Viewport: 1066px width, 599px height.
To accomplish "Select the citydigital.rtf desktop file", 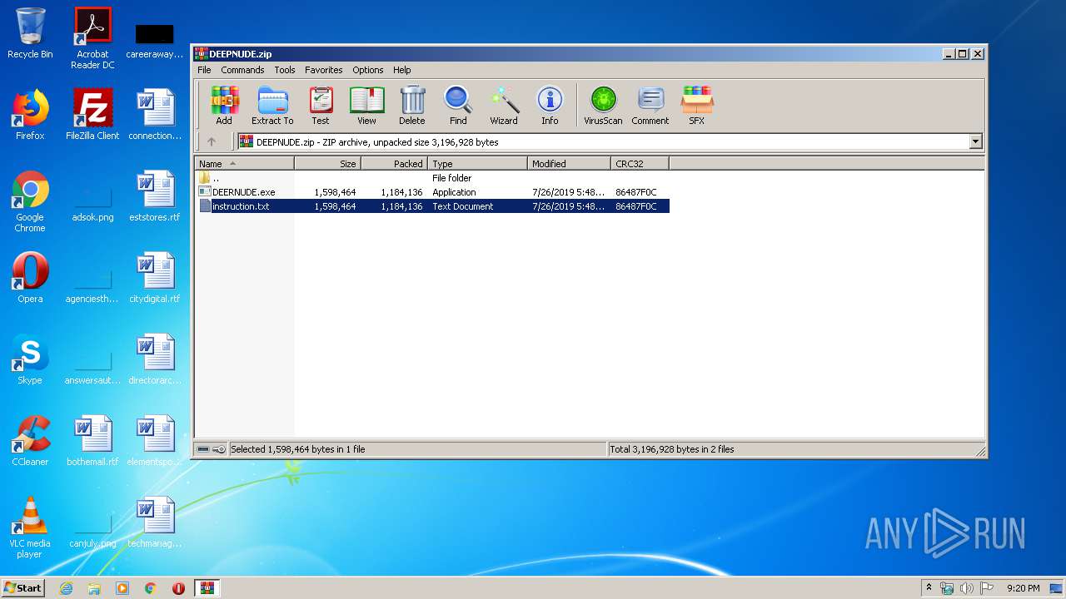I will pyautogui.click(x=155, y=278).
